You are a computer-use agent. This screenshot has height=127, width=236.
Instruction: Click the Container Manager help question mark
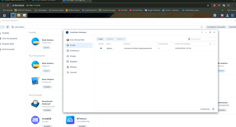coord(202,33)
